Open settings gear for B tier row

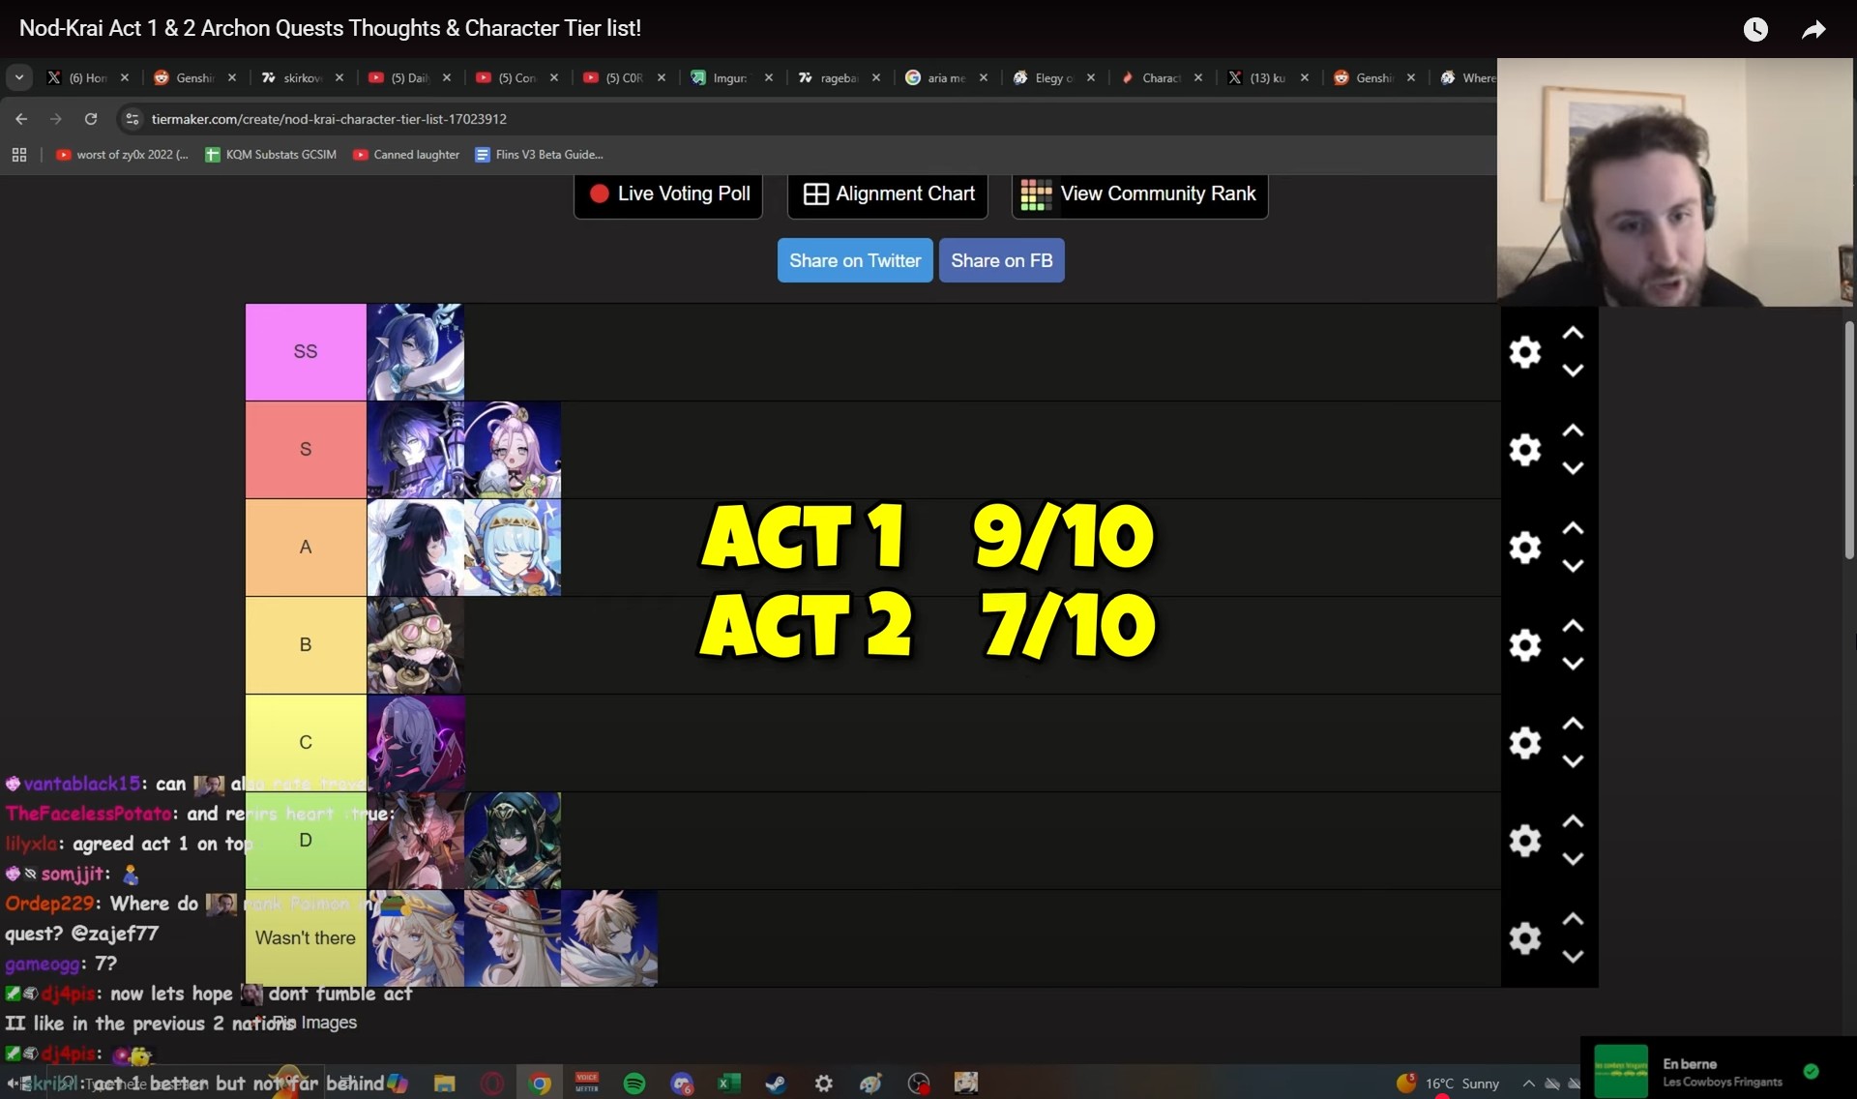click(x=1525, y=645)
